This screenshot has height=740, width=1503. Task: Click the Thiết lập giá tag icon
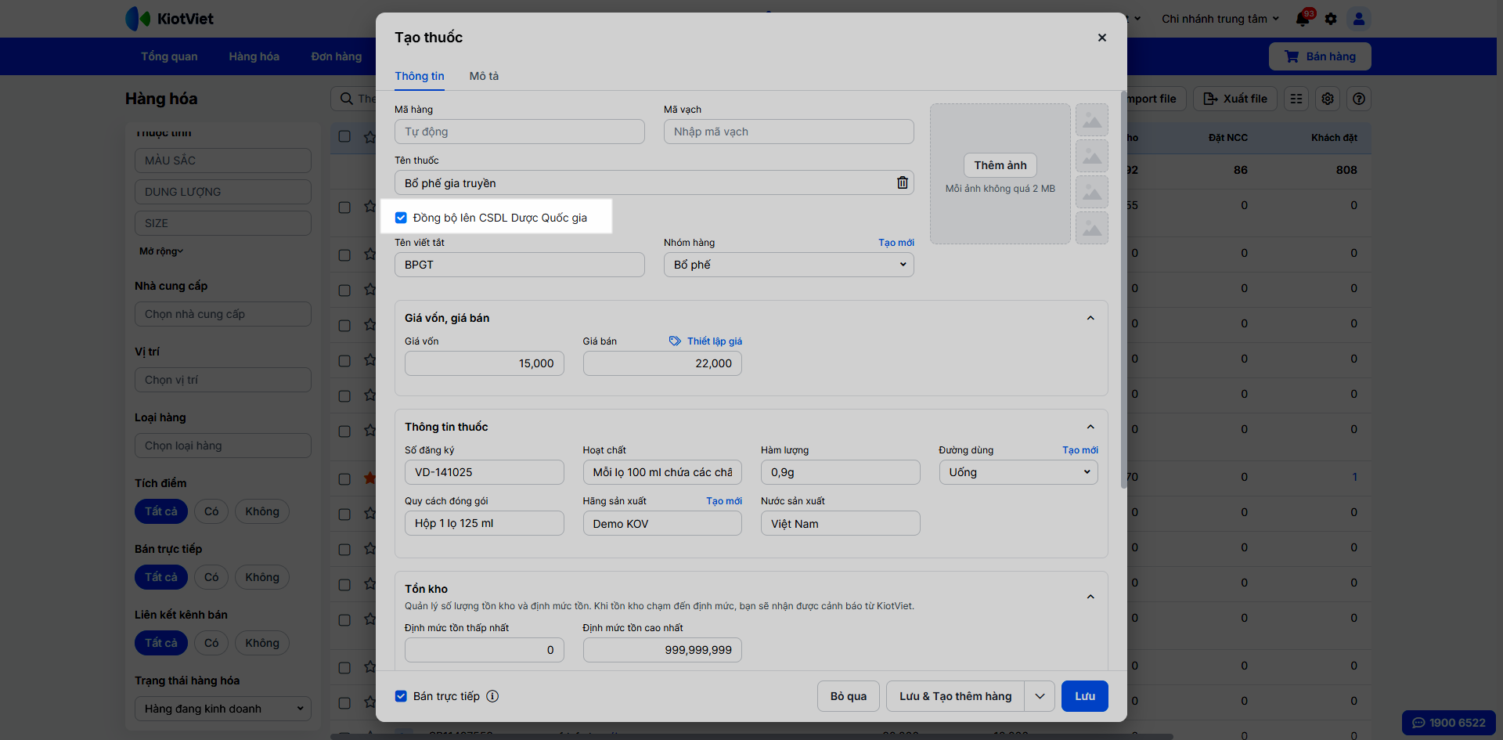pos(675,341)
